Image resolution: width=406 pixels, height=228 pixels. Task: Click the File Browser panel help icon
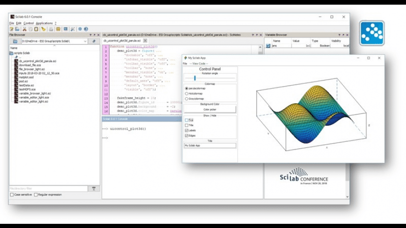click(91, 35)
